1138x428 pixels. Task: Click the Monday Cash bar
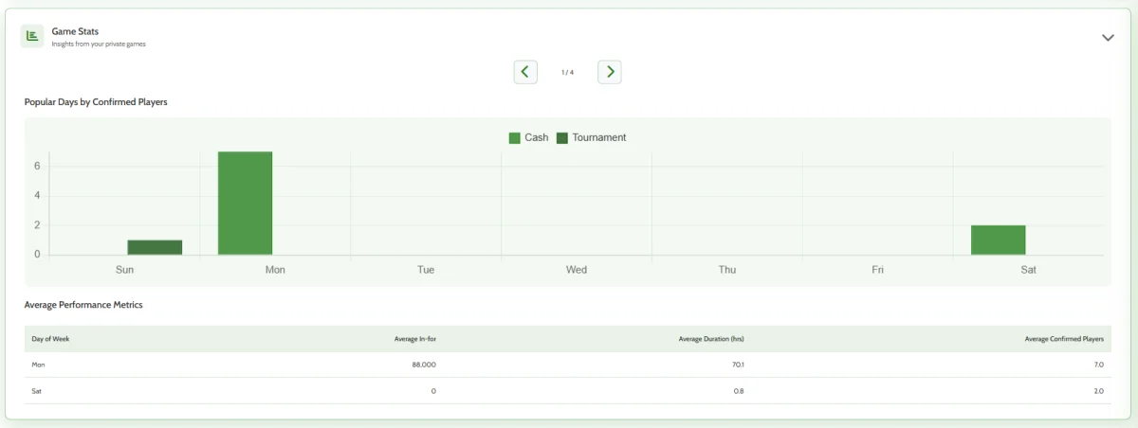tap(246, 204)
